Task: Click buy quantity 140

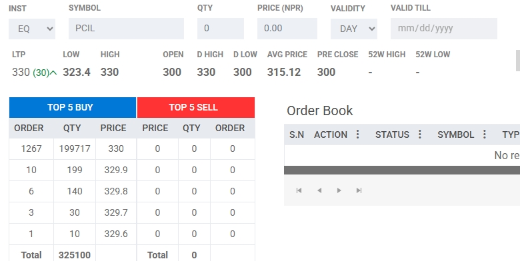Action: pyautogui.click(x=75, y=191)
